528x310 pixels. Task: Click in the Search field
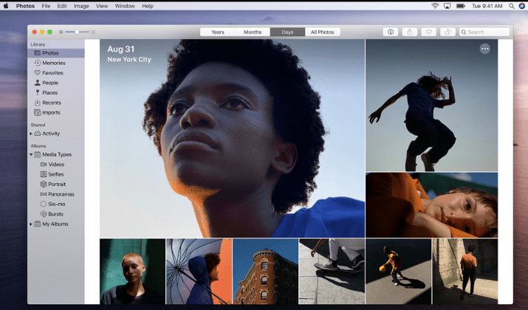click(x=486, y=32)
